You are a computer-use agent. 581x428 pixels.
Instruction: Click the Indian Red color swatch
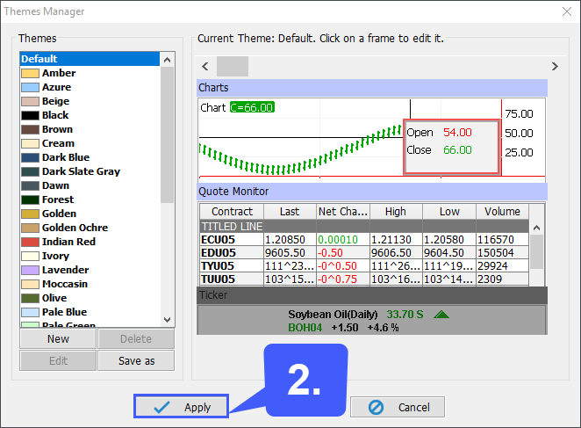click(x=30, y=242)
